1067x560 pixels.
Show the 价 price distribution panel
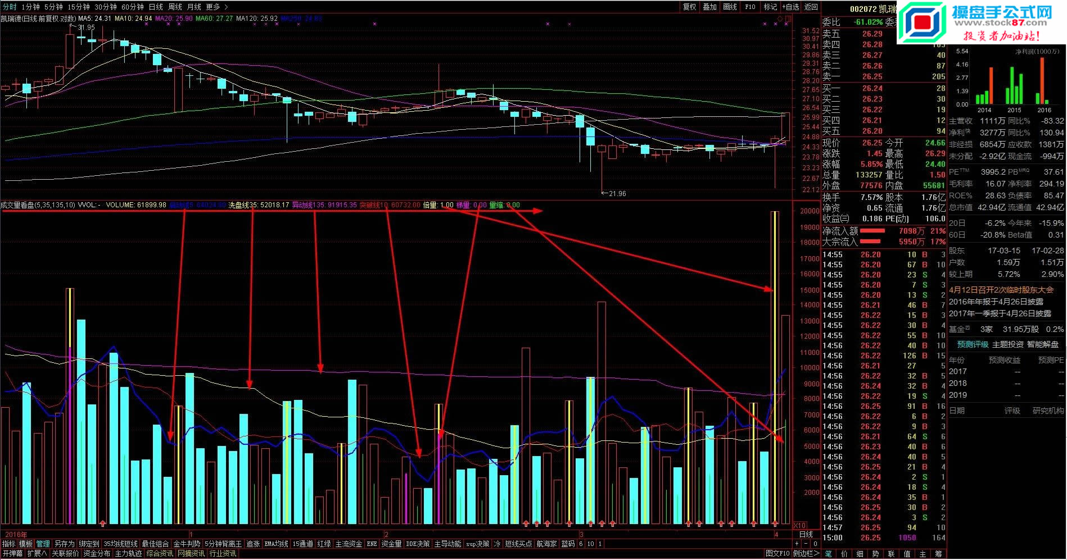844,554
